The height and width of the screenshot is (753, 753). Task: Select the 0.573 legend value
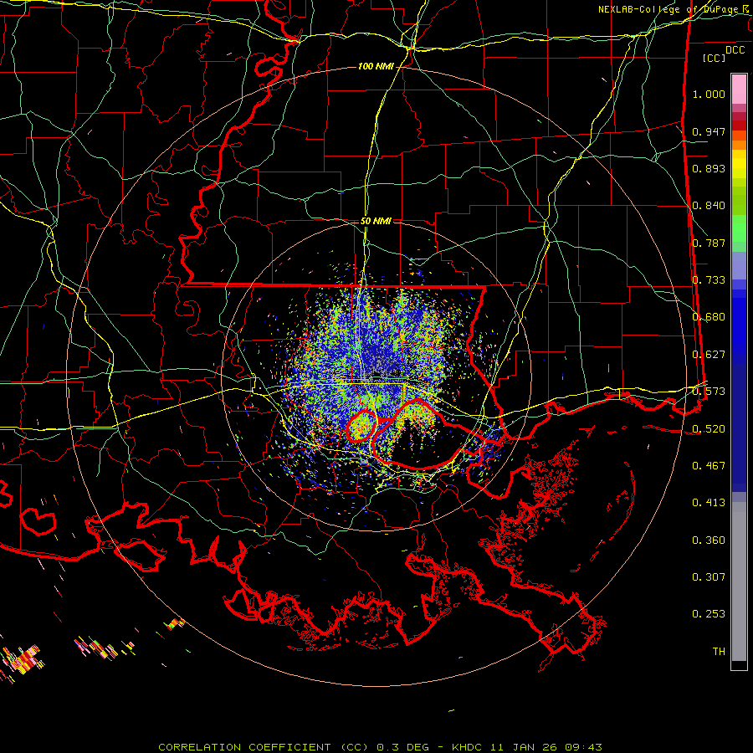point(709,391)
